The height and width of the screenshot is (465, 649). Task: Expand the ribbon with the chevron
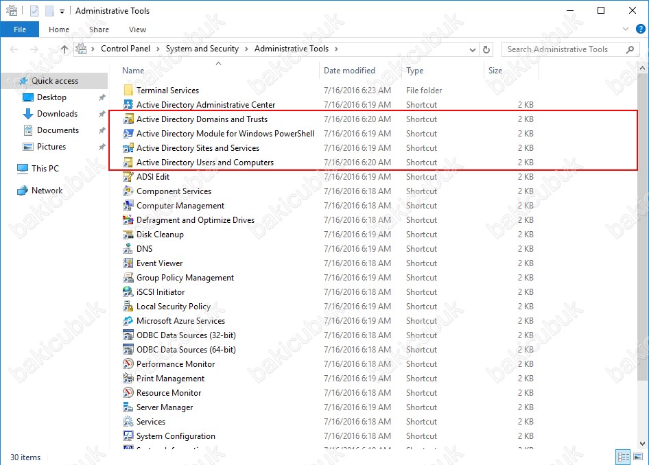click(x=626, y=29)
